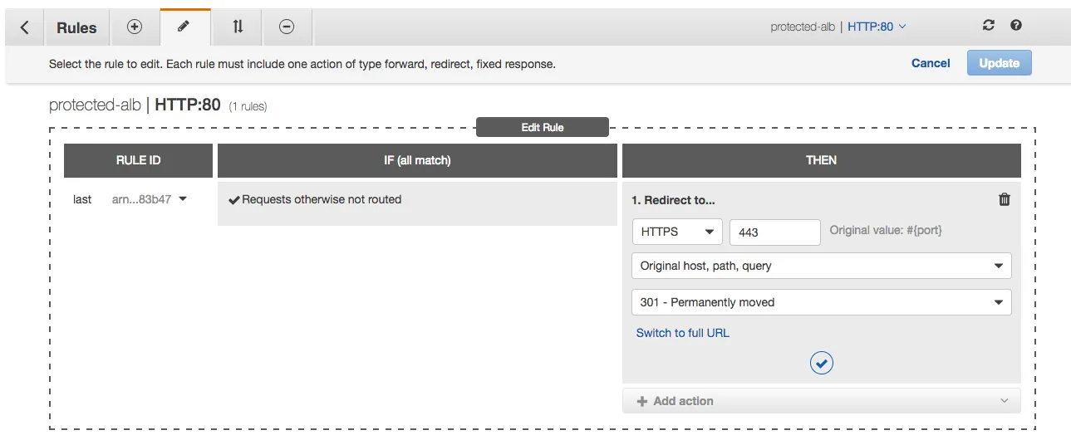Expand the HTTP:80 listener selector
The height and width of the screenshot is (445, 1071).
877,27
